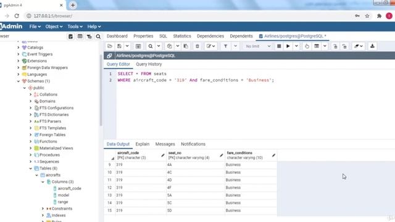Open the Find options dropdown

[159, 46]
